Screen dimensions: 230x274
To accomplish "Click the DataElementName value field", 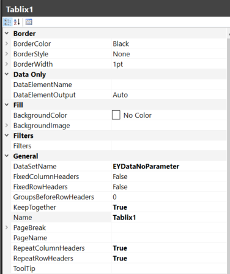I will (x=169, y=85).
